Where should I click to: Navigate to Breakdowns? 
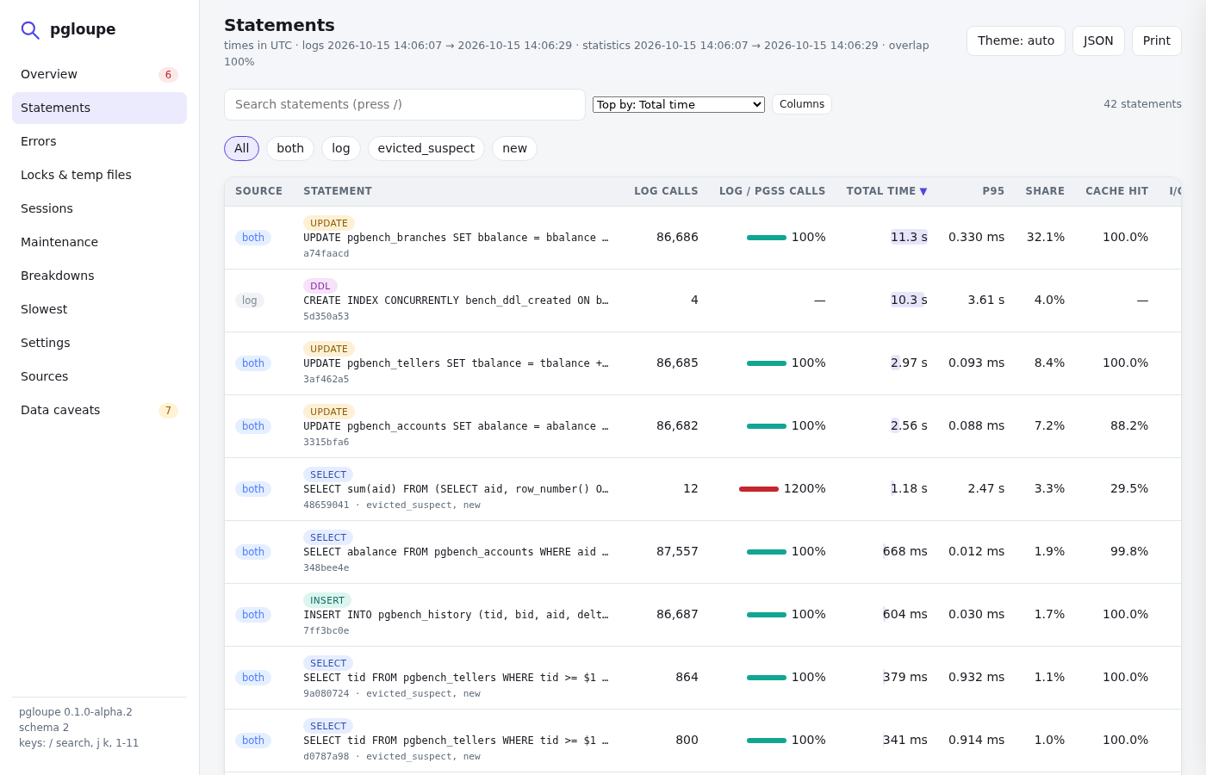click(x=99, y=276)
